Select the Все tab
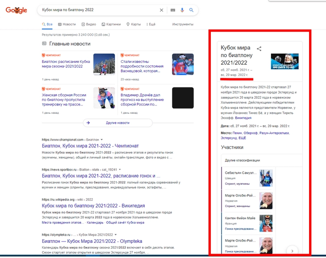 47,24
